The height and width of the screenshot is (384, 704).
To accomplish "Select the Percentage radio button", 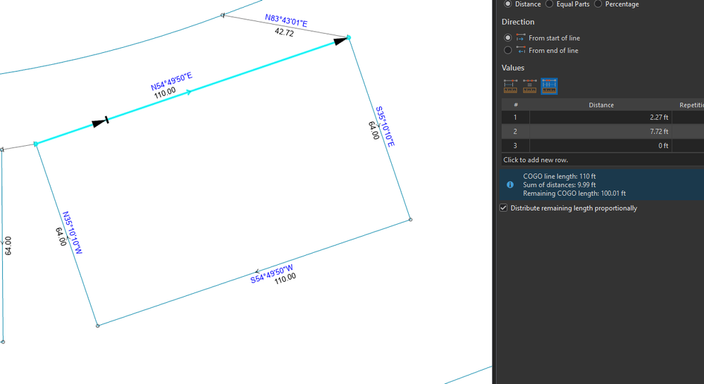I will [x=598, y=4].
